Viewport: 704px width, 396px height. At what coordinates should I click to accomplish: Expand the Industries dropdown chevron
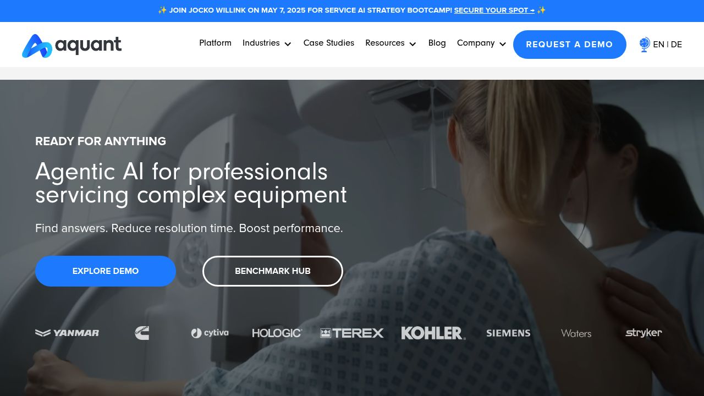288,44
